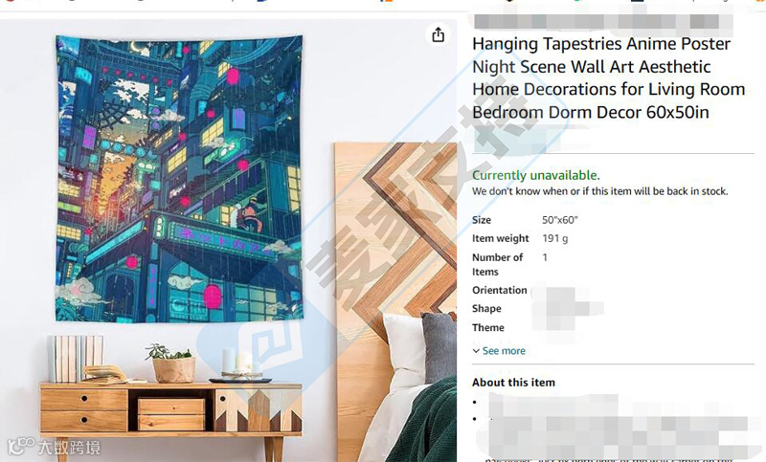Click the first blurred About-item bullet
The height and width of the screenshot is (462, 766).
(552, 403)
